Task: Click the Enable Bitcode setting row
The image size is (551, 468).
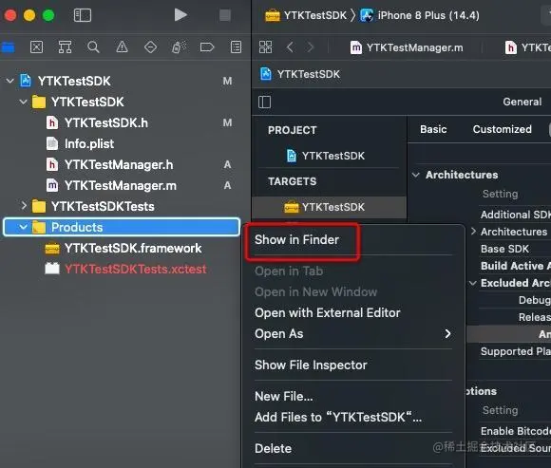Action: [515, 431]
